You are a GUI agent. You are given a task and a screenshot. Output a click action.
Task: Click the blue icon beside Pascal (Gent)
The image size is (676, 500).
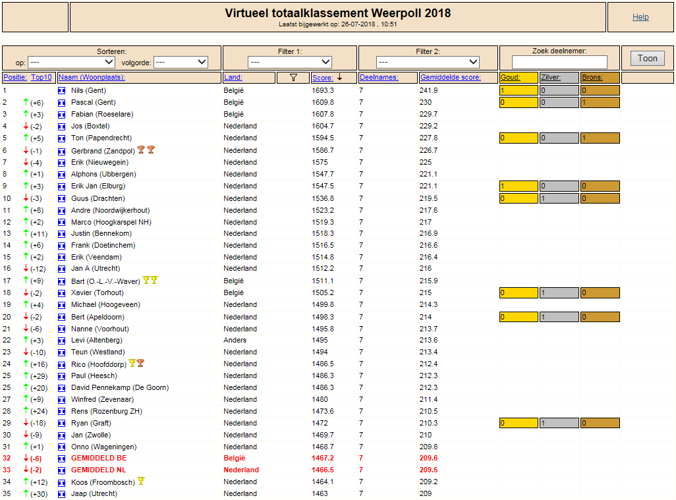click(x=62, y=103)
